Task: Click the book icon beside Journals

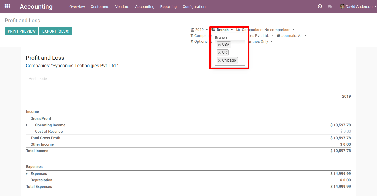Action: pyautogui.click(x=279, y=36)
